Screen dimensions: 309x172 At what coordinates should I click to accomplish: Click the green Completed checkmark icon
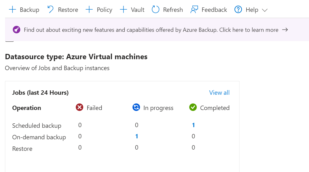click(x=193, y=107)
